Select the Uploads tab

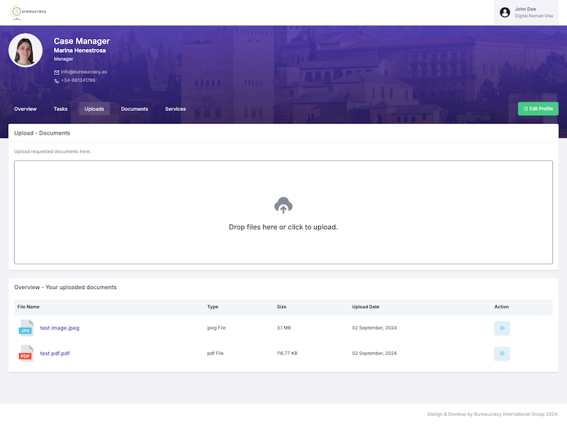pyautogui.click(x=94, y=109)
